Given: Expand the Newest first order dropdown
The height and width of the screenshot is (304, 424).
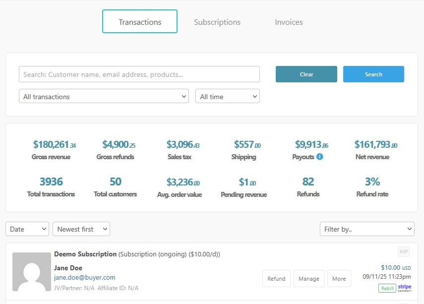Looking at the screenshot, I should pos(81,229).
